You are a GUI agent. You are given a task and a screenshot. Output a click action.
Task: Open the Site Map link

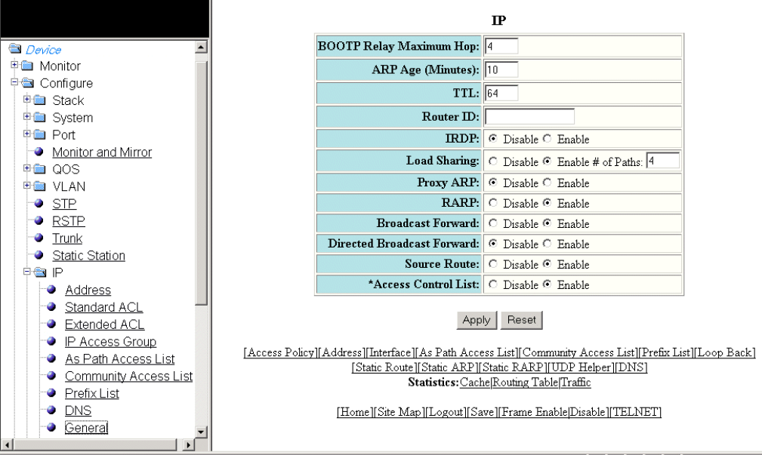399,412
